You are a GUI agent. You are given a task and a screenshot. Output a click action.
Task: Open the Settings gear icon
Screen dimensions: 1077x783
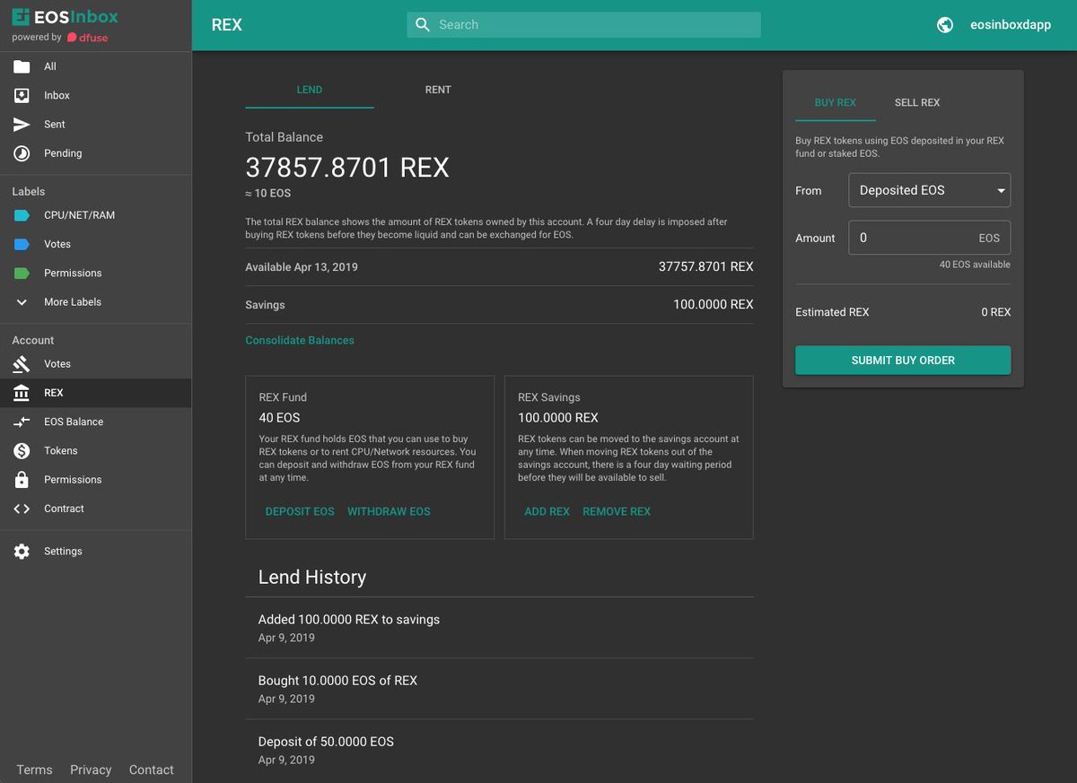[x=22, y=552]
